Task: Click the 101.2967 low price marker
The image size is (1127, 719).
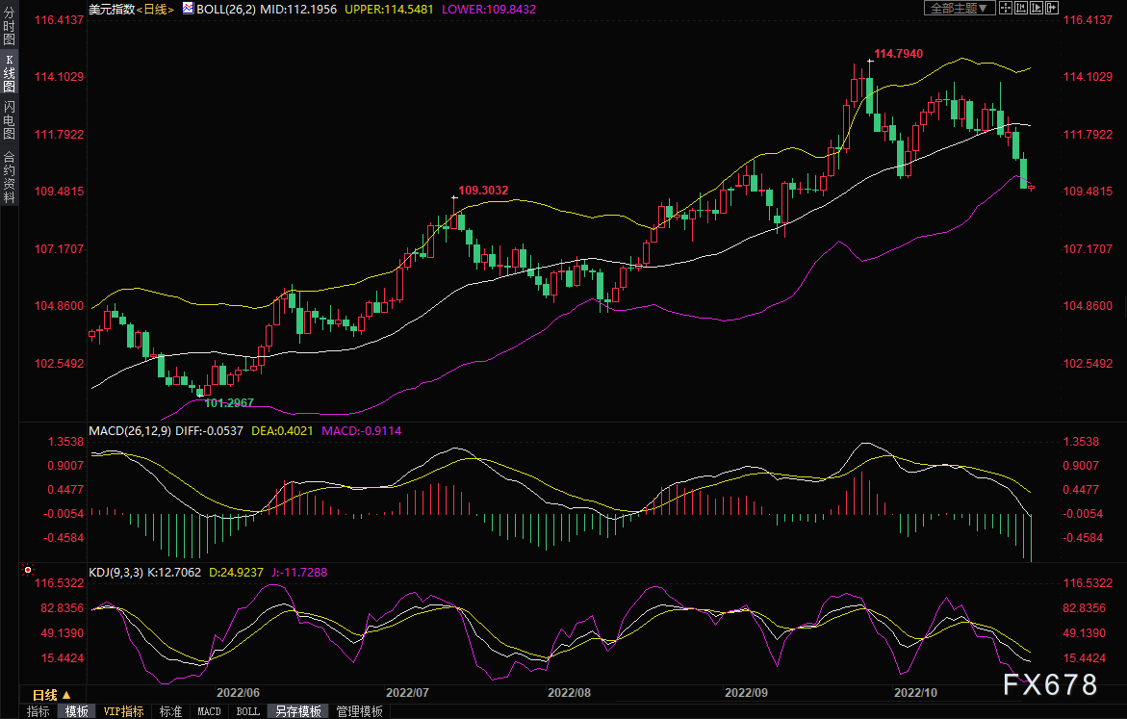Action: coord(229,402)
